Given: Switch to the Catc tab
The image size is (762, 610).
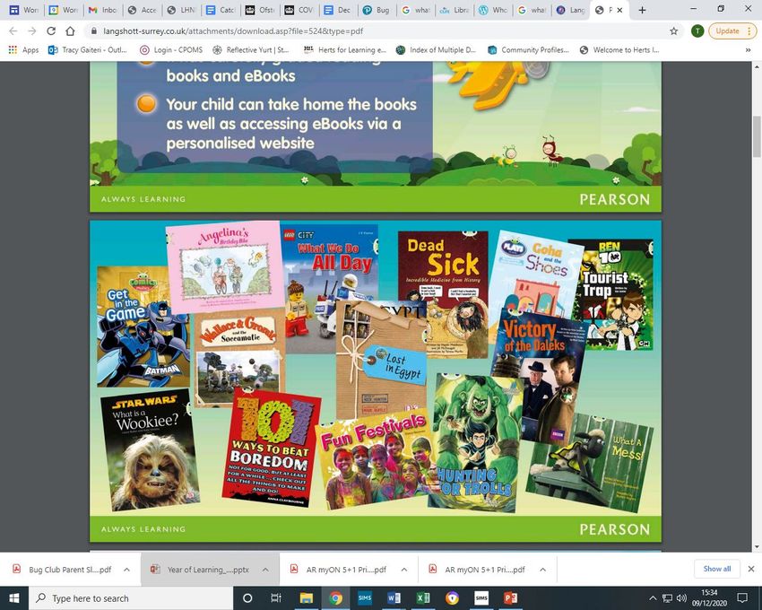Looking at the screenshot, I should click(x=220, y=10).
